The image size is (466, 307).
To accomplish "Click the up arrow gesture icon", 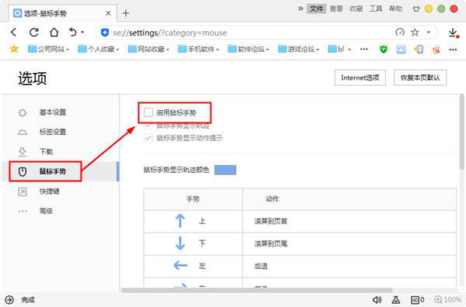I will tap(180, 221).
